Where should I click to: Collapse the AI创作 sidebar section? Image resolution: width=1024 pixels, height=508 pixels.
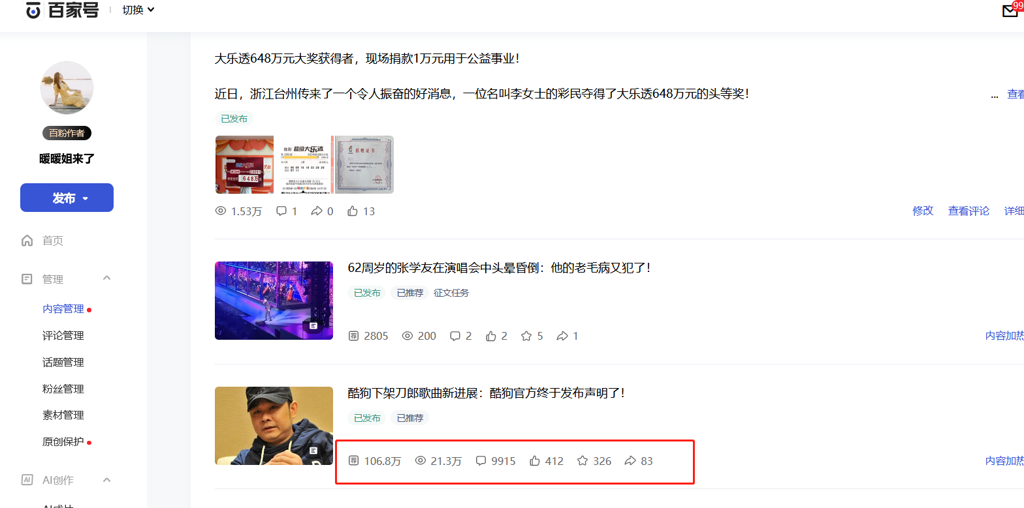107,480
